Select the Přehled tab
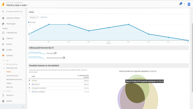 pos(31,12)
